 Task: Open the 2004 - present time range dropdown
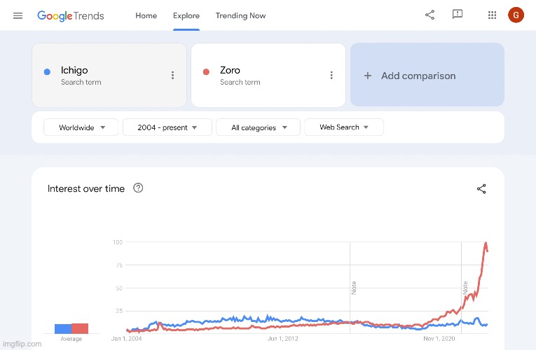pyautogui.click(x=167, y=127)
